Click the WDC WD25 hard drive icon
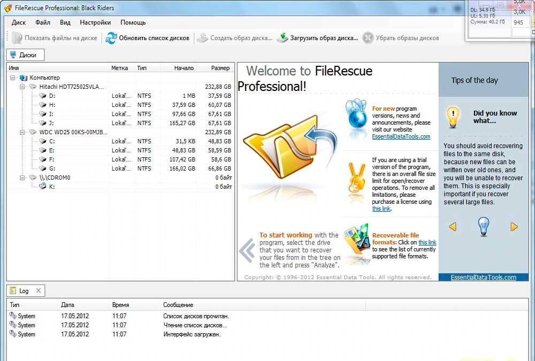The image size is (535, 361). (x=33, y=132)
